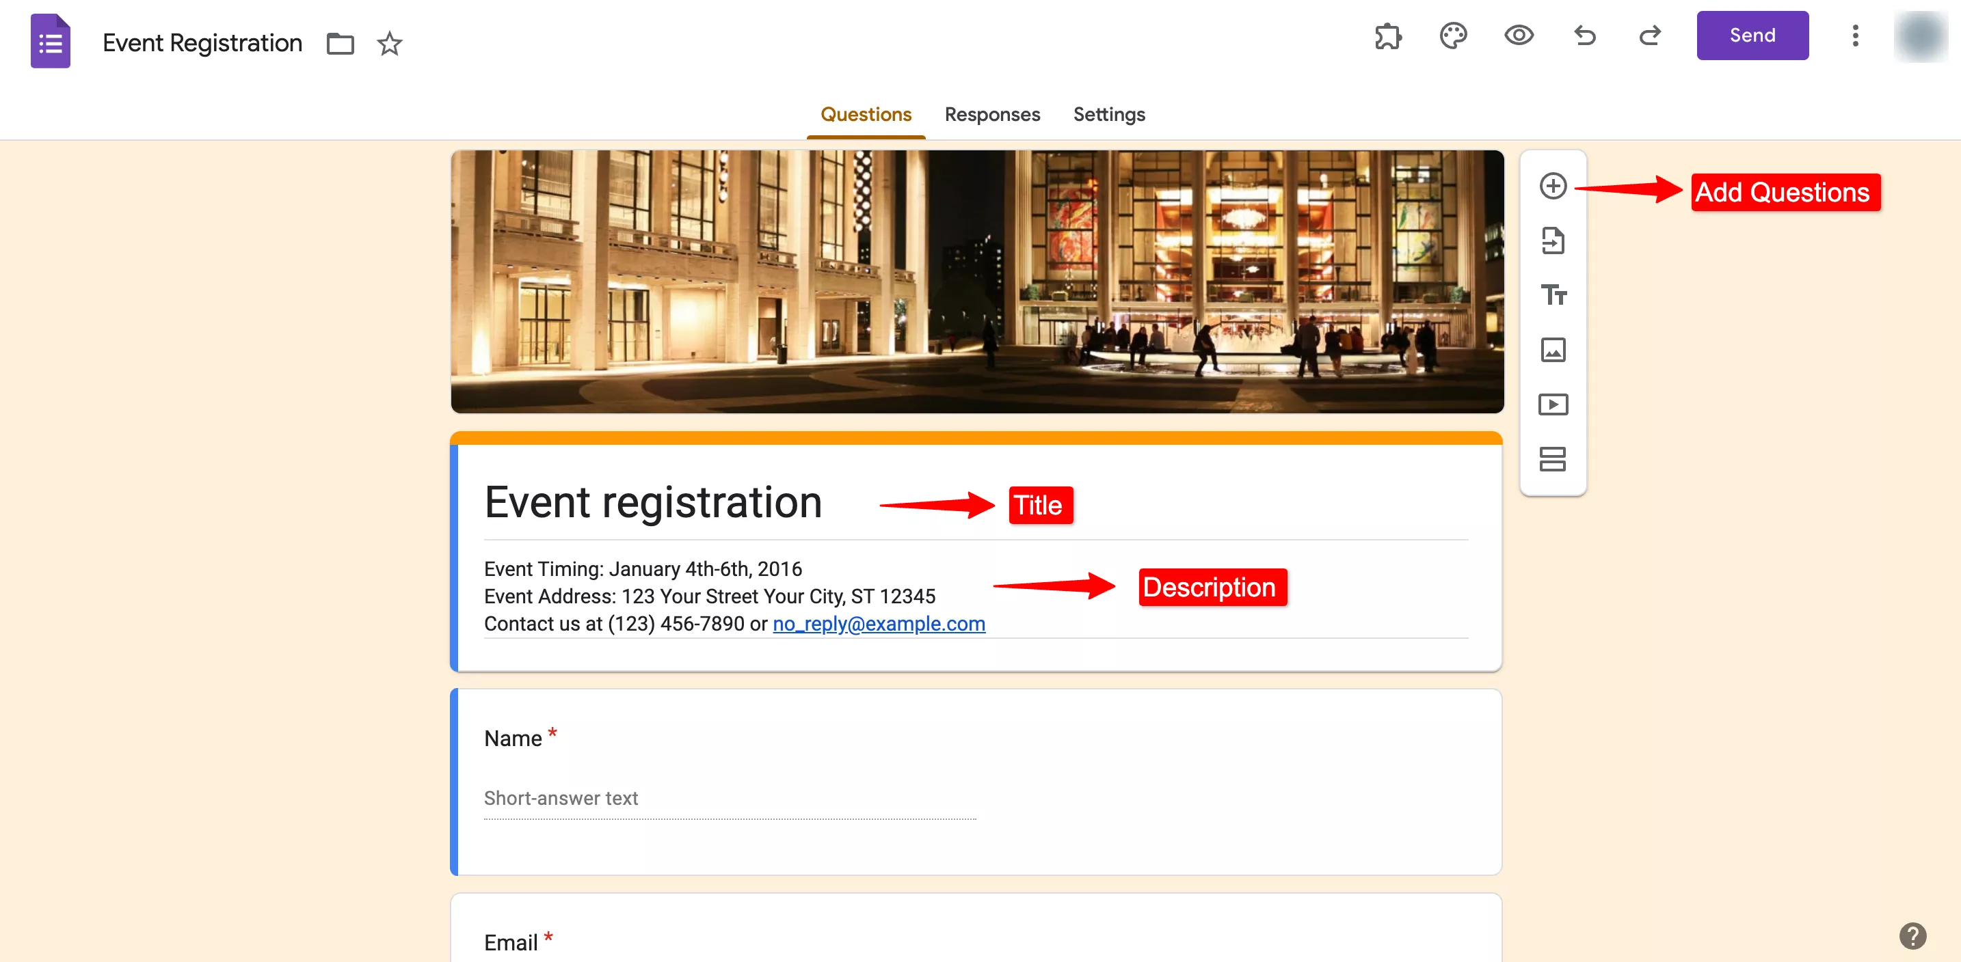This screenshot has height=962, width=1961.
Task: Add a new section to the form
Action: (1553, 459)
